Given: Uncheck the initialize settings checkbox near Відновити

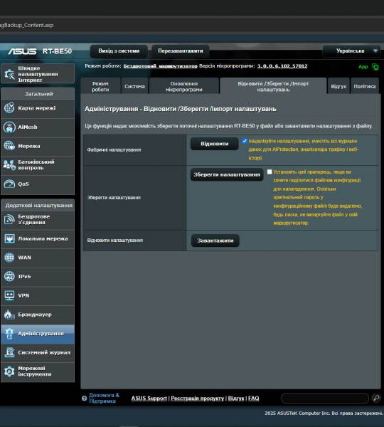Looking at the screenshot, I should click(245, 141).
